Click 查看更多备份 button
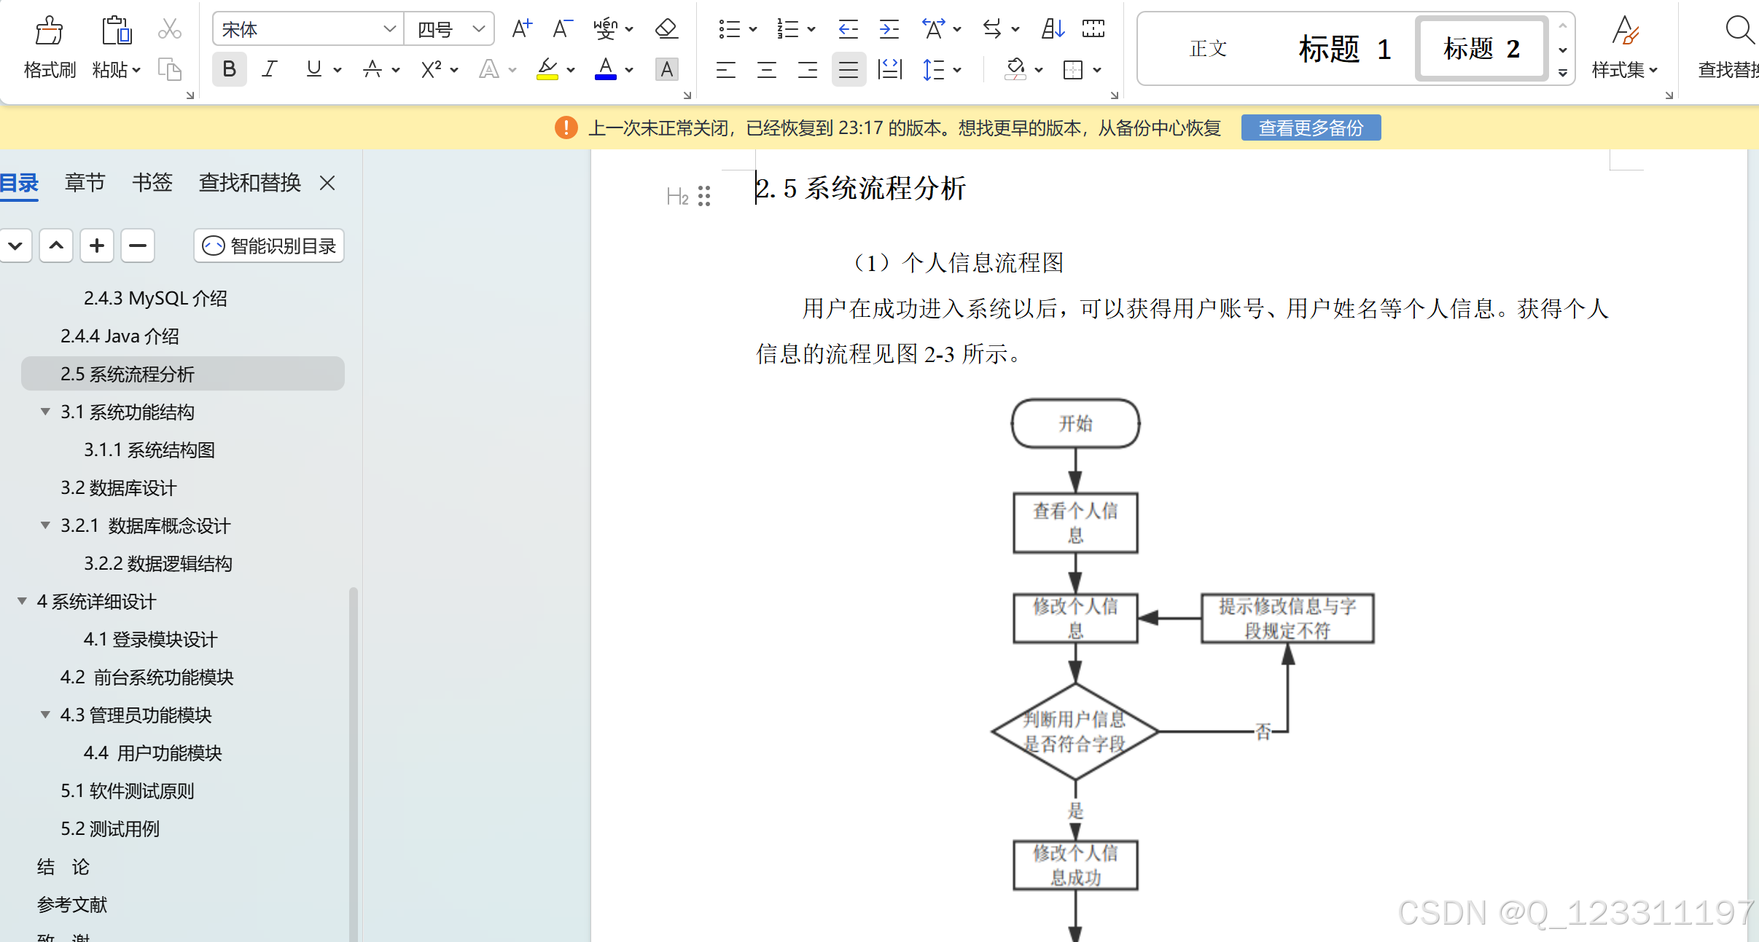This screenshot has width=1759, height=942. 1311,128
